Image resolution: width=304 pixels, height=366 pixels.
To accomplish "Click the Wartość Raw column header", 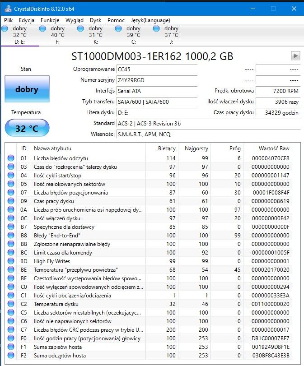I will tap(267, 148).
